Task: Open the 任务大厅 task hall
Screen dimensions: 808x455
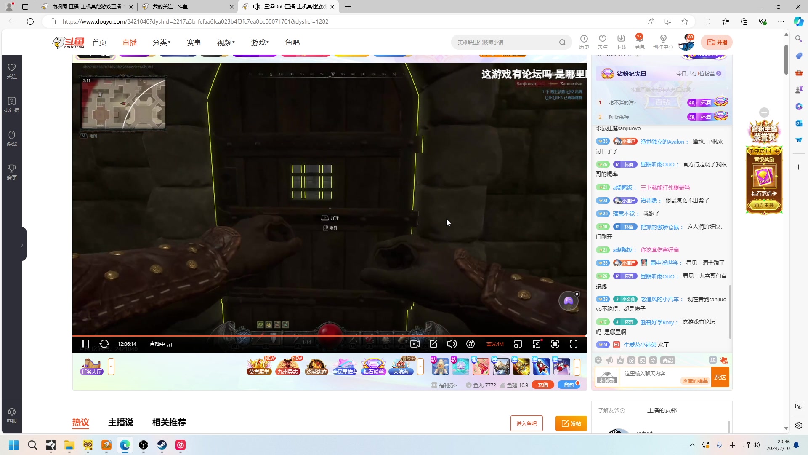Action: pos(92,367)
